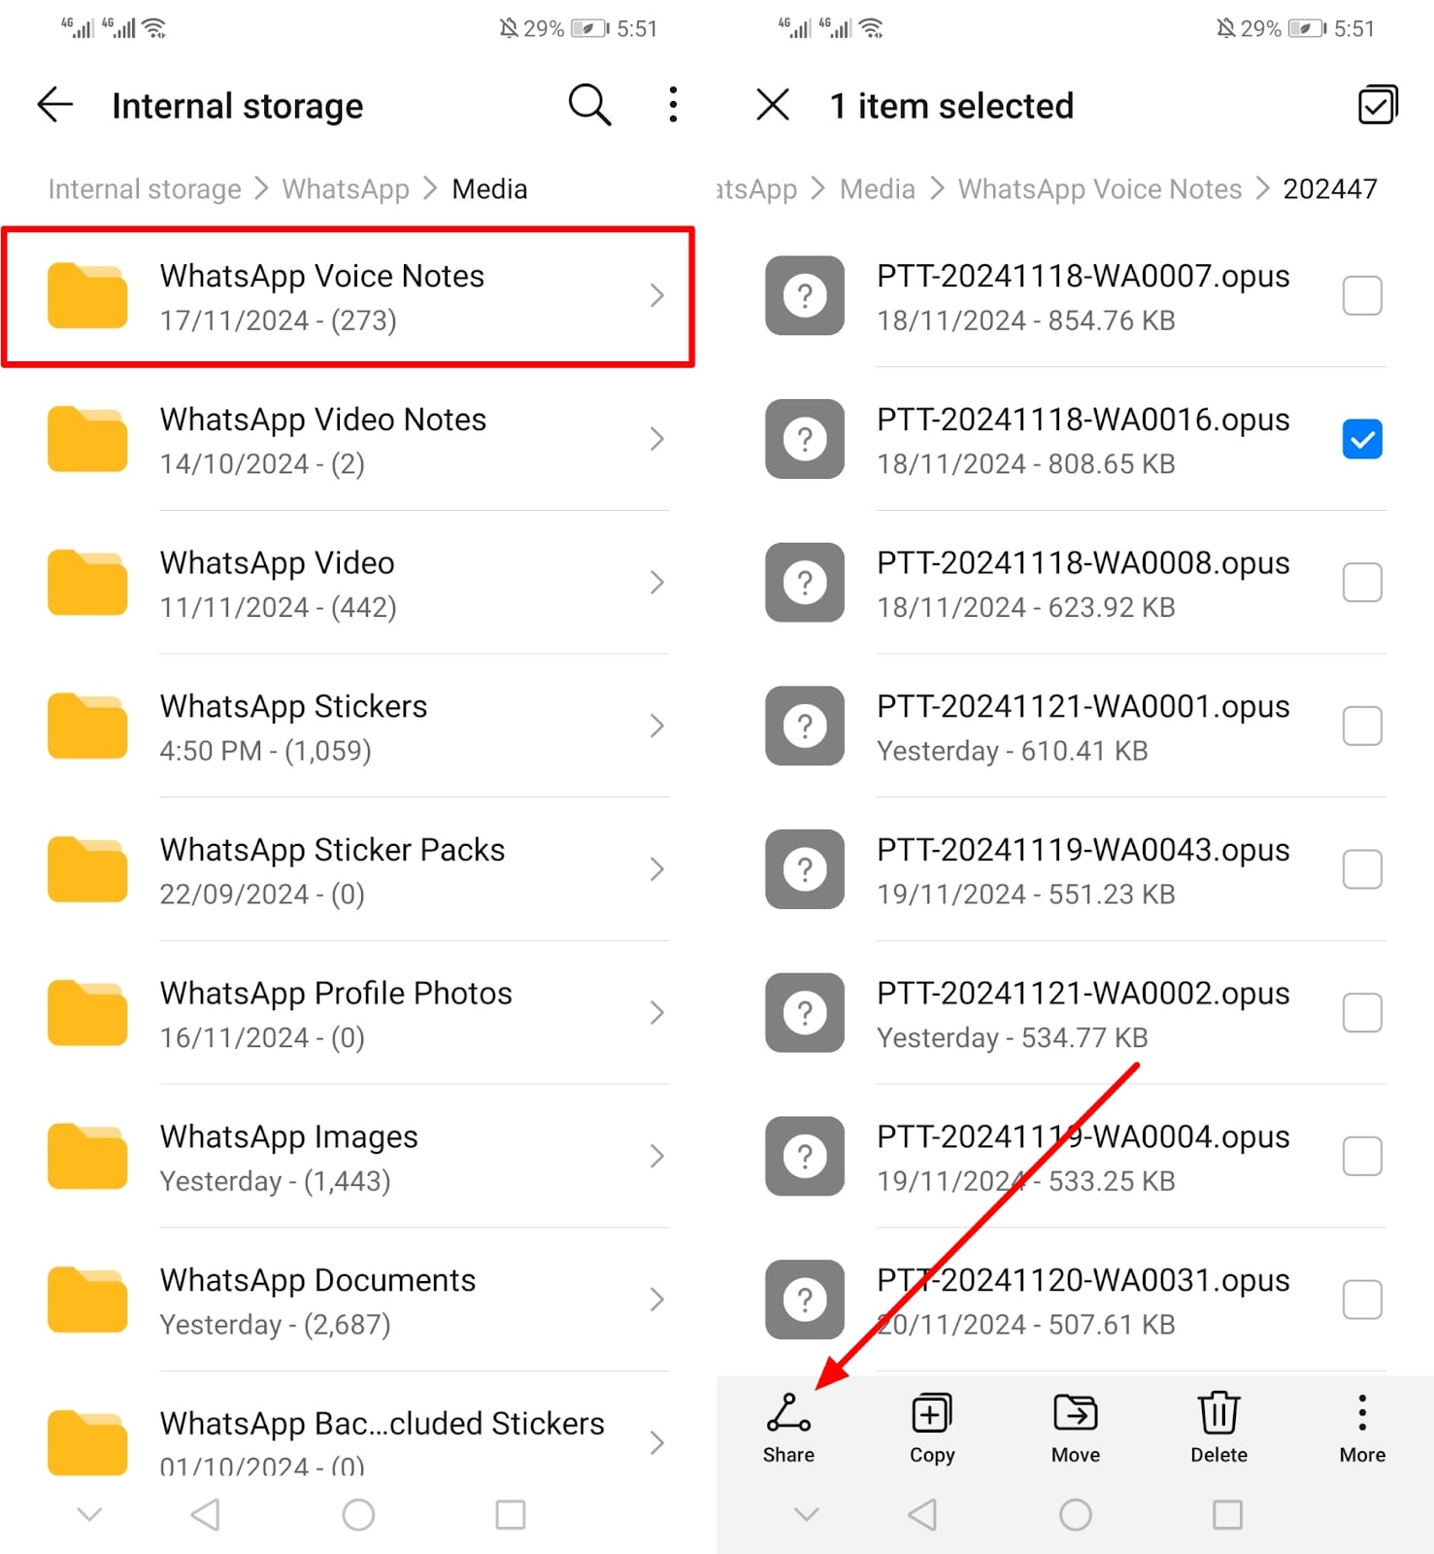
Task: Click file icon of PTT-20241121-WA0002.opus
Action: tap(805, 1013)
